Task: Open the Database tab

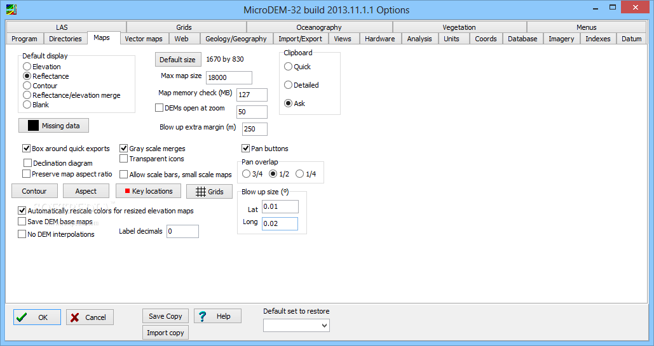Action: click(522, 39)
